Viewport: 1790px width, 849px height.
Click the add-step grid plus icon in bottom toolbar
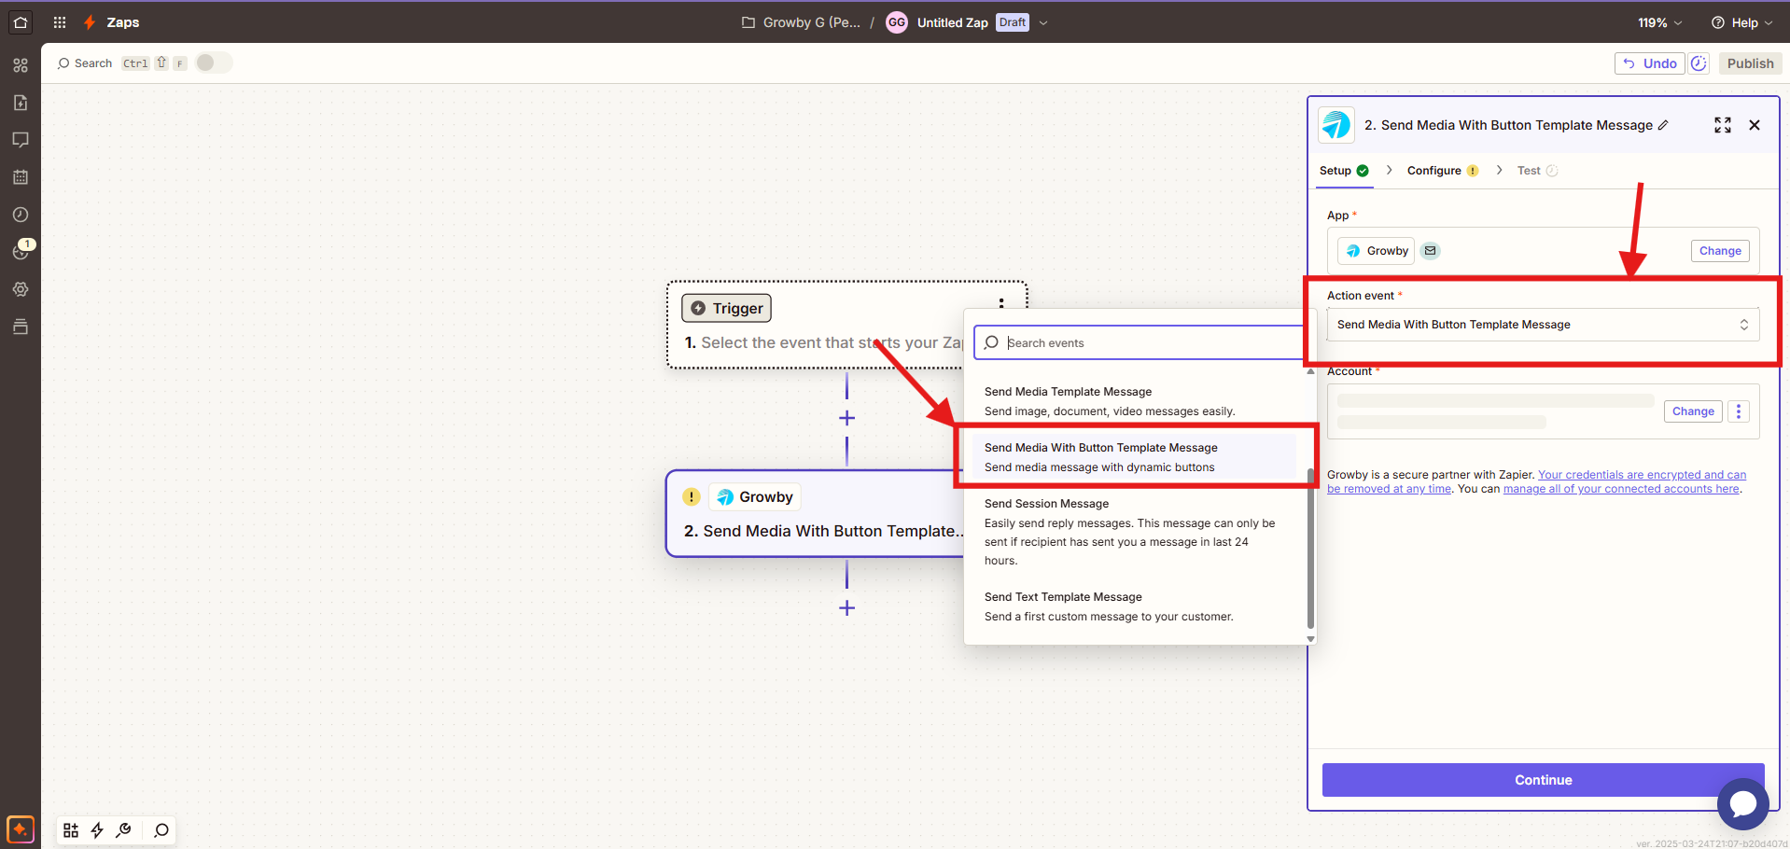tap(71, 830)
